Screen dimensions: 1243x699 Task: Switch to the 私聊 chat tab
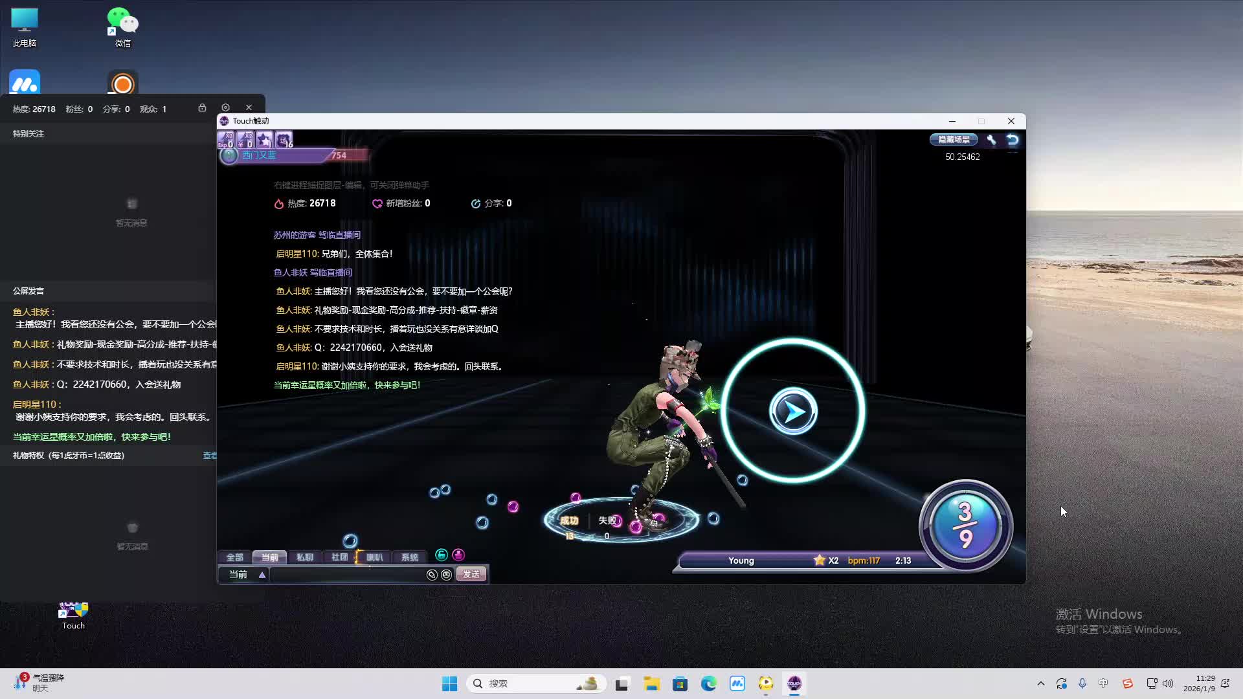tap(304, 557)
